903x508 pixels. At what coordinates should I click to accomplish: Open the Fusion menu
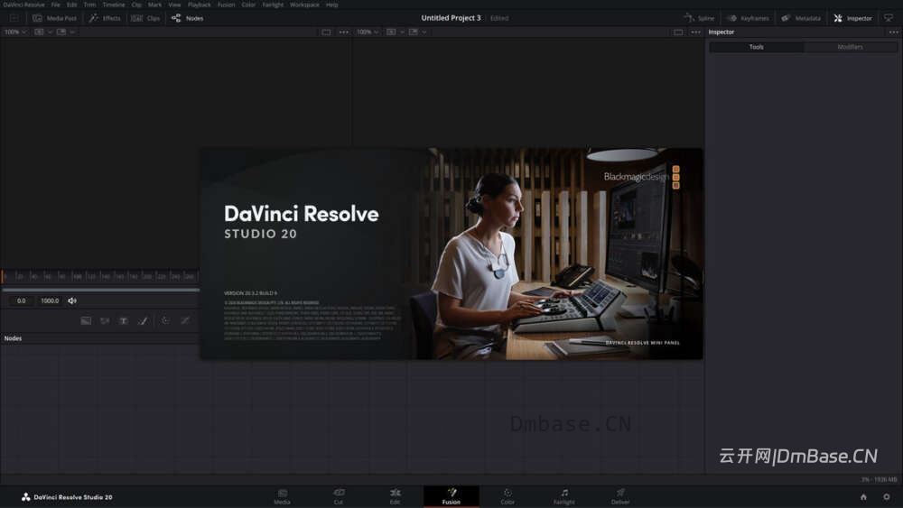[x=226, y=4]
